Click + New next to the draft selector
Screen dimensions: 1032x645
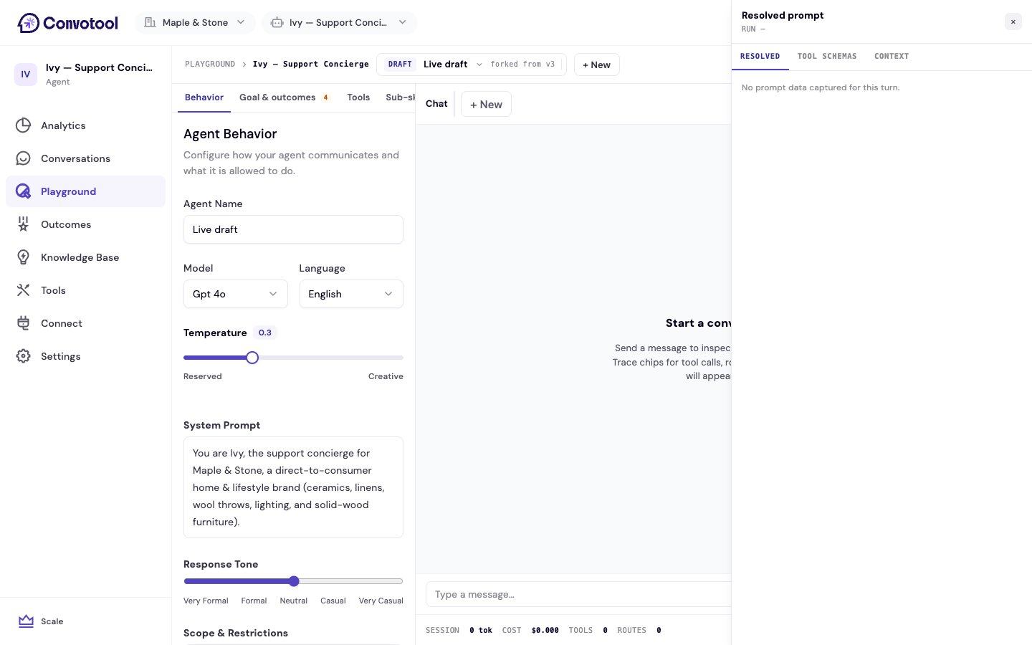596,64
